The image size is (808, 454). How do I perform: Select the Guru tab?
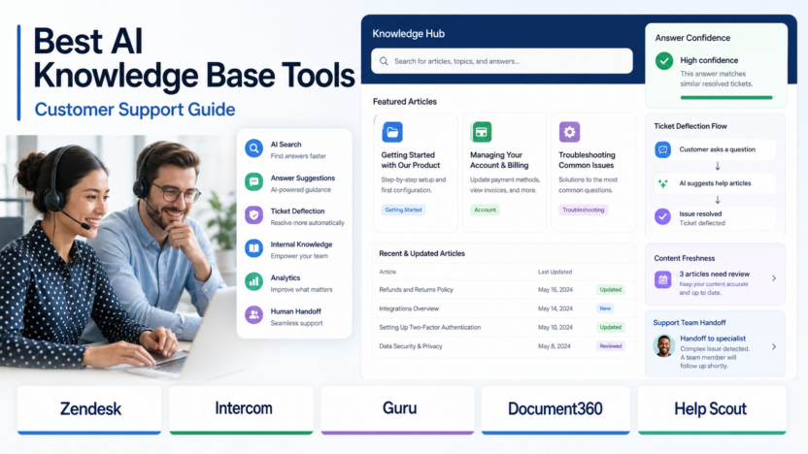tap(397, 409)
